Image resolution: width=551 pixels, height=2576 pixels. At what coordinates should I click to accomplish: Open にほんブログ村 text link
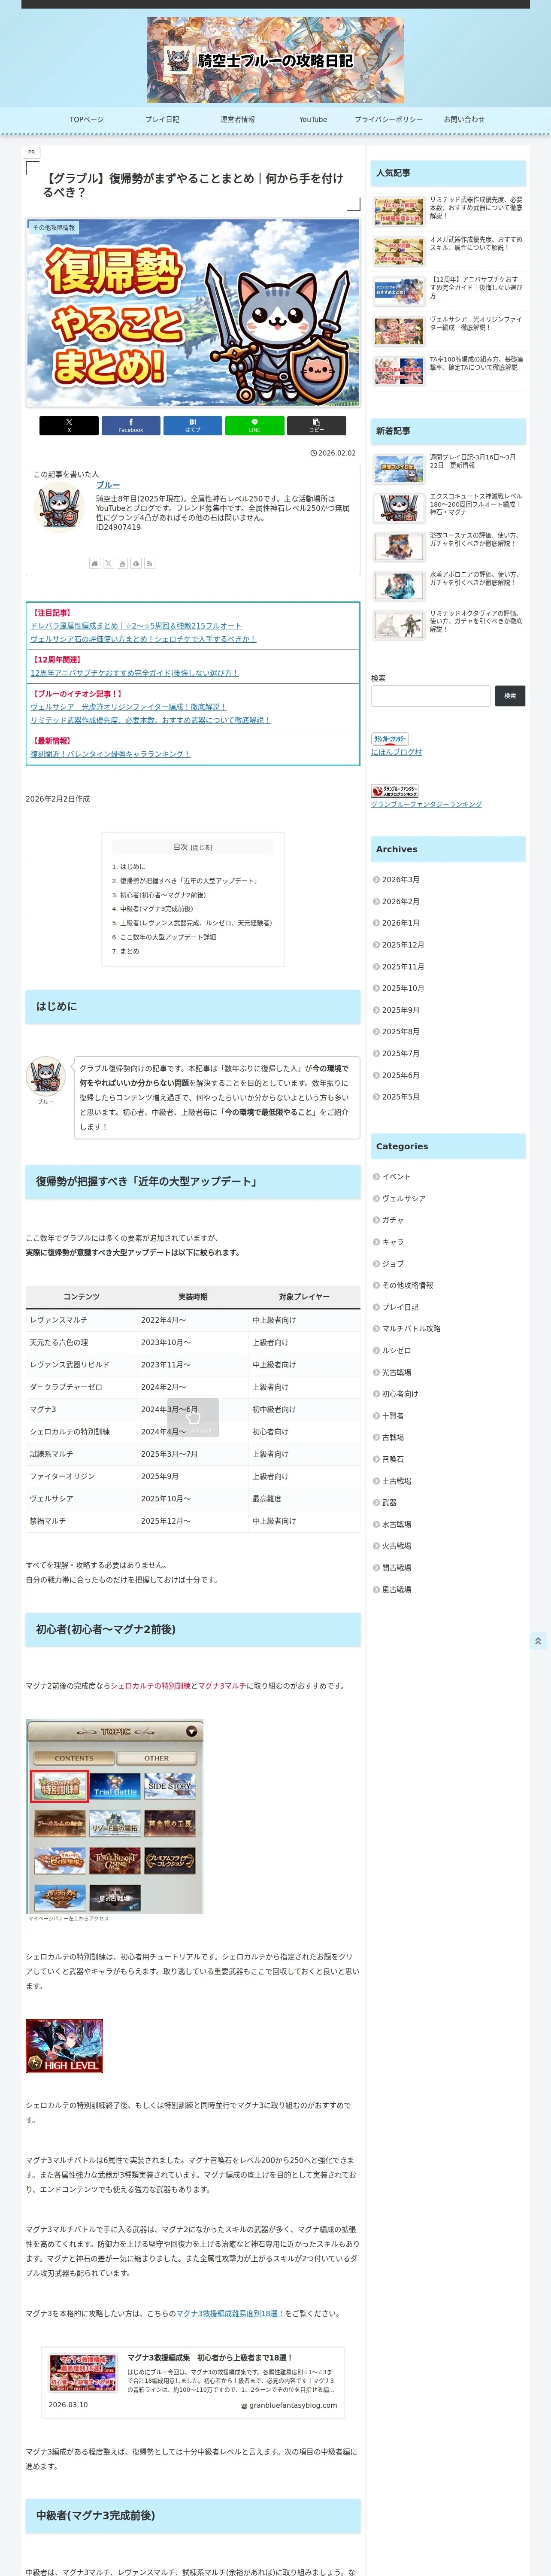click(x=396, y=752)
